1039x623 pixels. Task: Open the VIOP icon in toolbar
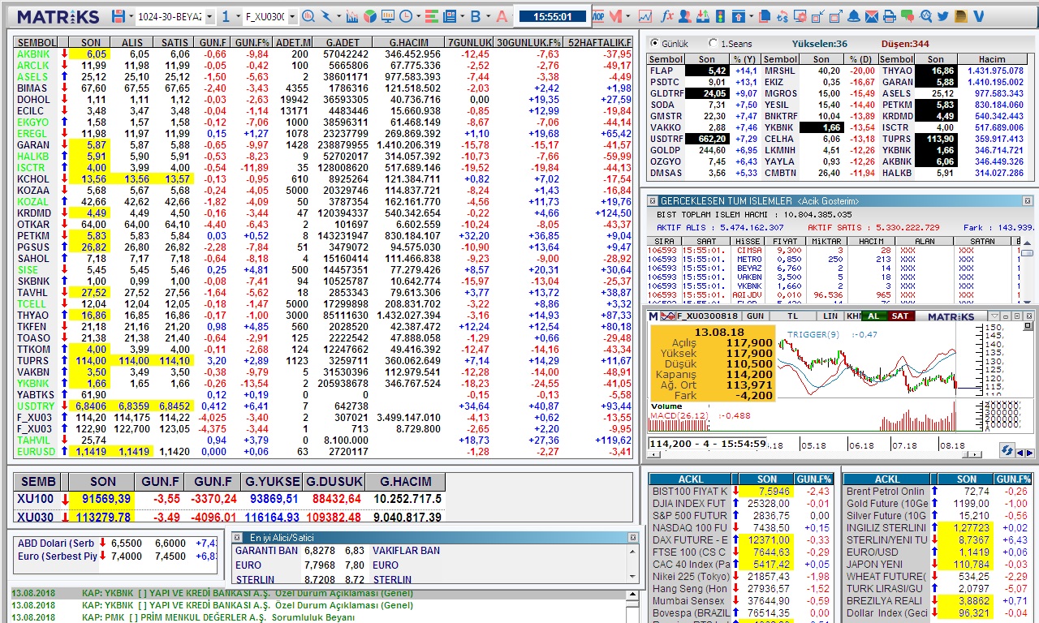[x=597, y=16]
